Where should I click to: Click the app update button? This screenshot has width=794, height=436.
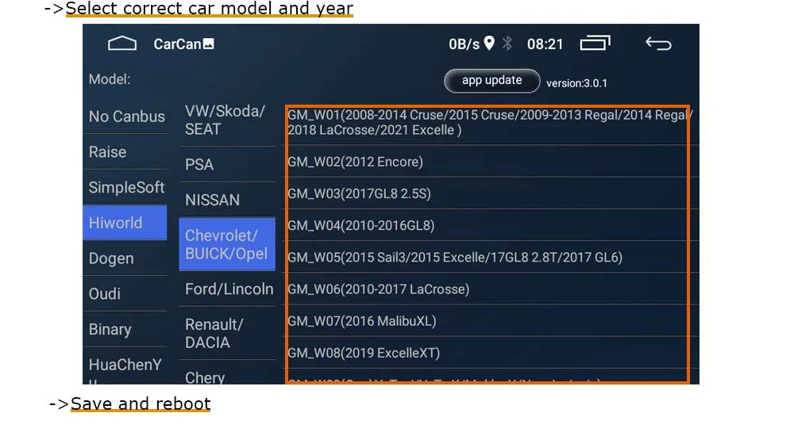coord(491,81)
